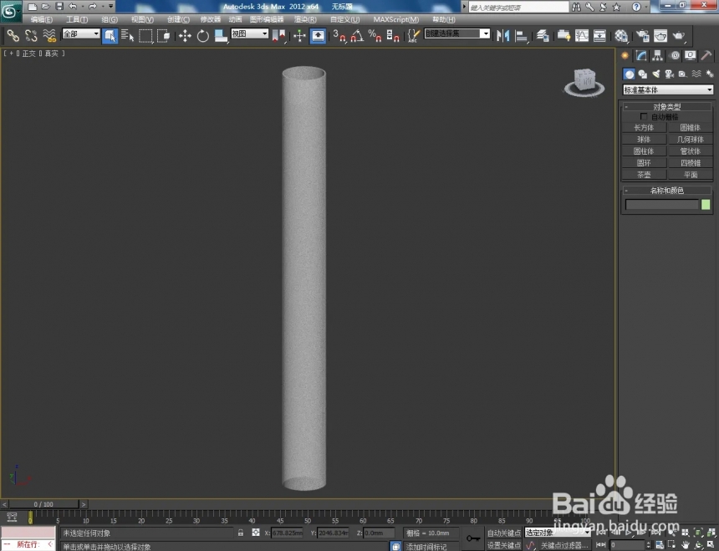The image size is (719, 551).
Task: Select the Scale tool
Action: (x=221, y=36)
